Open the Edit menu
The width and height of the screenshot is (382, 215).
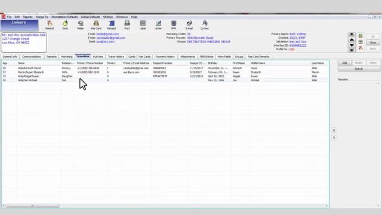tap(17, 17)
